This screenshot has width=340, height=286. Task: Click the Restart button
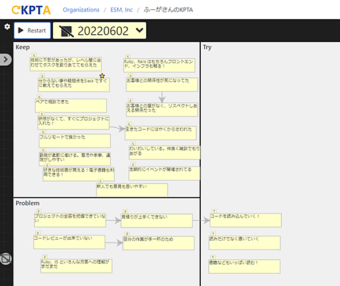[x=32, y=31]
